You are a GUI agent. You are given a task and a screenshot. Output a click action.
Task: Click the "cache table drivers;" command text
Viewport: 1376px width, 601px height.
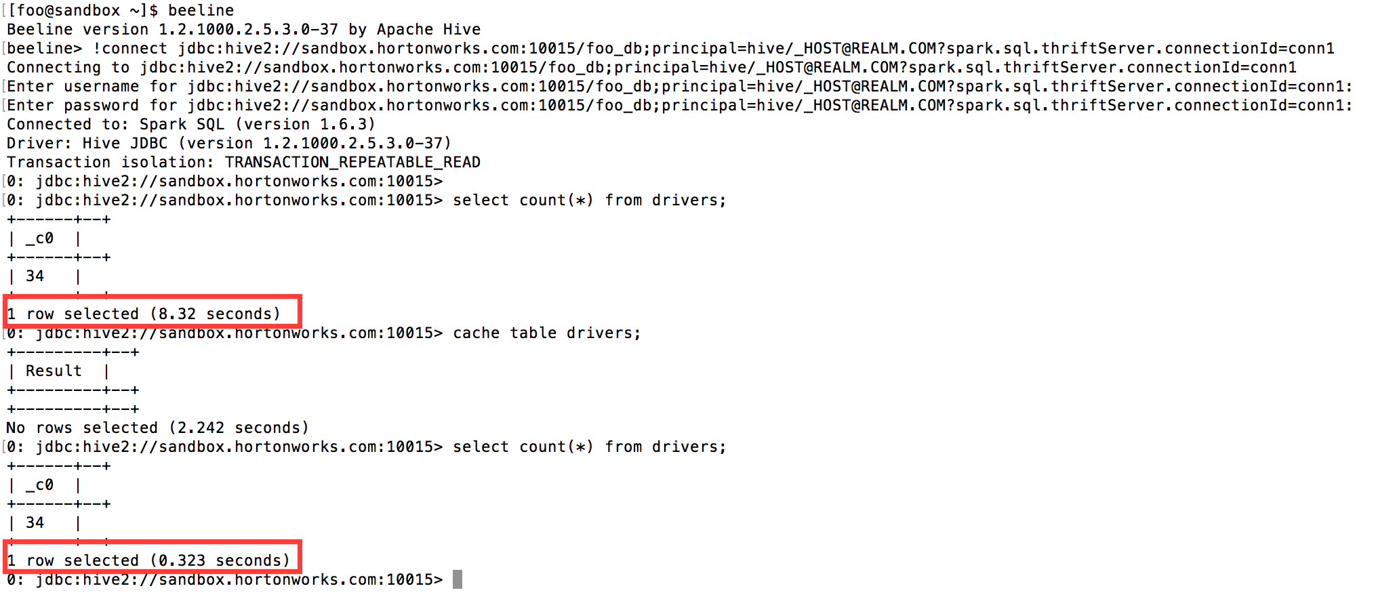point(546,333)
